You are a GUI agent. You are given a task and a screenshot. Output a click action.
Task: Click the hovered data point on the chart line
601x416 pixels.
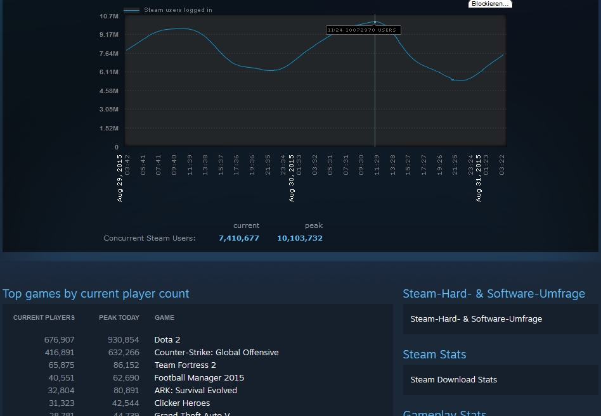click(375, 22)
